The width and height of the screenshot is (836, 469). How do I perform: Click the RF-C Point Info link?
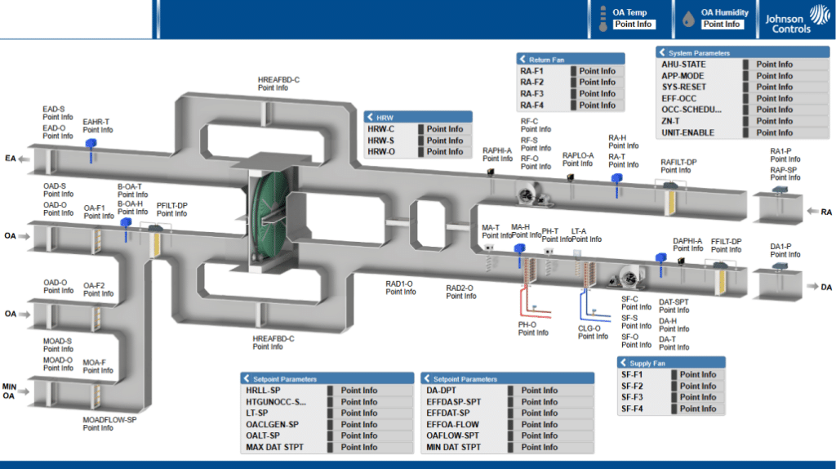click(x=536, y=129)
